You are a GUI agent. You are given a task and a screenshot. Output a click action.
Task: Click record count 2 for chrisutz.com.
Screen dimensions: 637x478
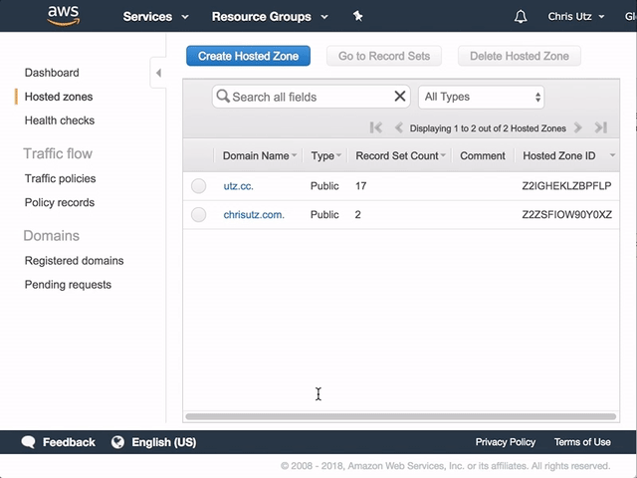(x=357, y=215)
